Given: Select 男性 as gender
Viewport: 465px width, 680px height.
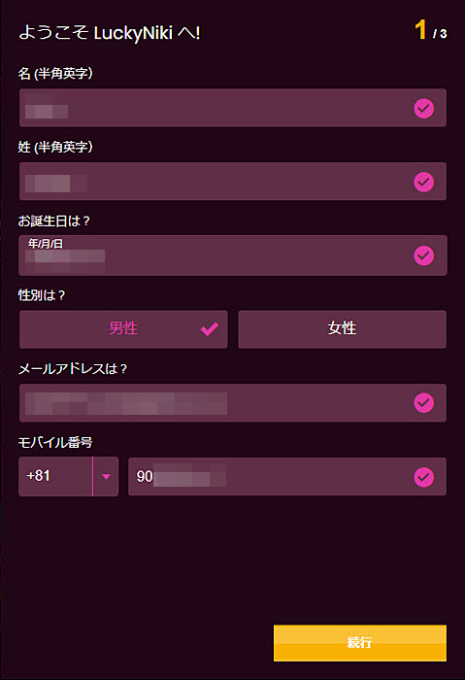Looking at the screenshot, I should 123,329.
